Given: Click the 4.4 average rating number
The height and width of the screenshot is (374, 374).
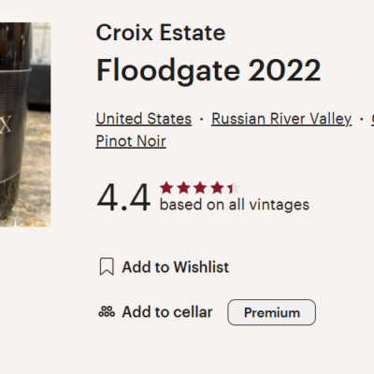Looking at the screenshot, I should coord(123,197).
